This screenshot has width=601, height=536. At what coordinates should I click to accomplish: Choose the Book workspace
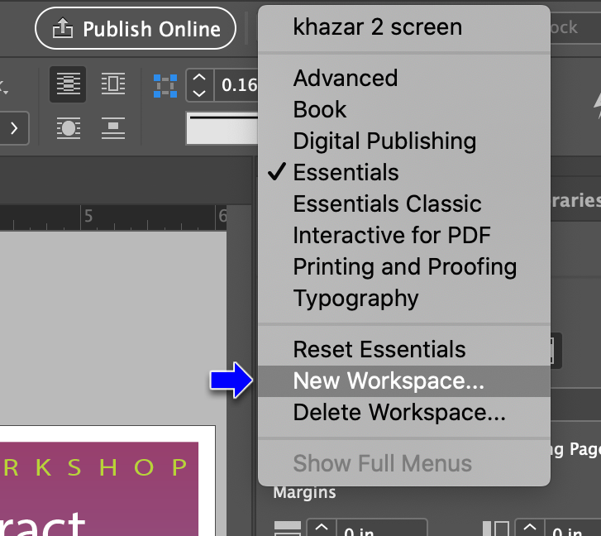pos(404,110)
